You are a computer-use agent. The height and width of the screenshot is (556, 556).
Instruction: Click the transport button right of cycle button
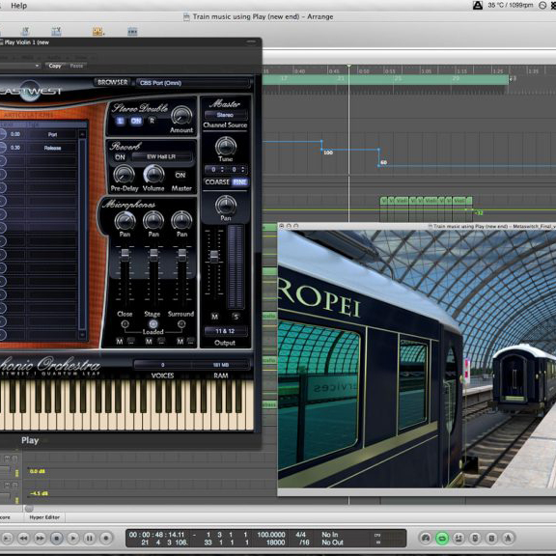(459, 539)
